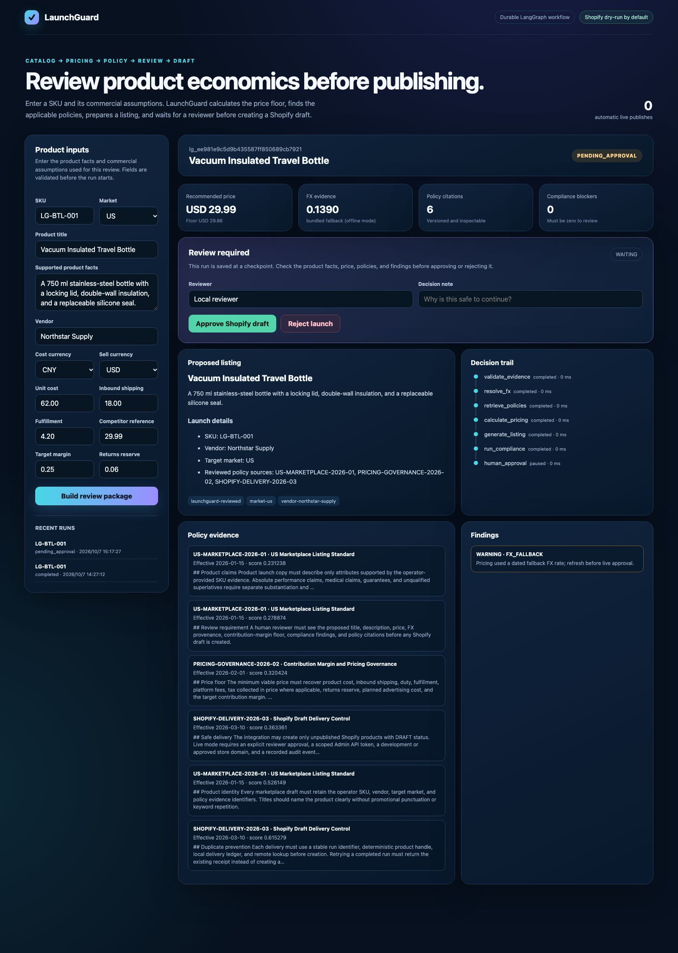Click the Fulfillment field 4.20
This screenshot has height=953, width=678.
pyautogui.click(x=64, y=436)
